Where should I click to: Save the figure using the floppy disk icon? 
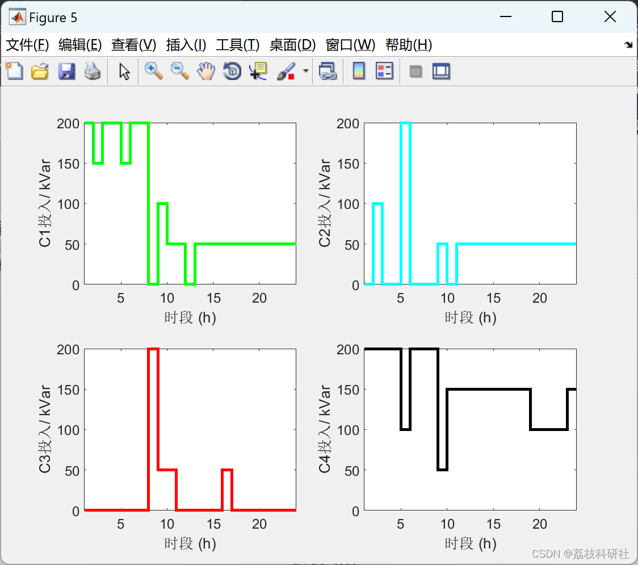tap(66, 71)
